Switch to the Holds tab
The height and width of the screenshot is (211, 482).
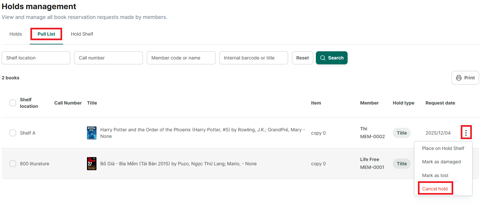click(x=16, y=34)
